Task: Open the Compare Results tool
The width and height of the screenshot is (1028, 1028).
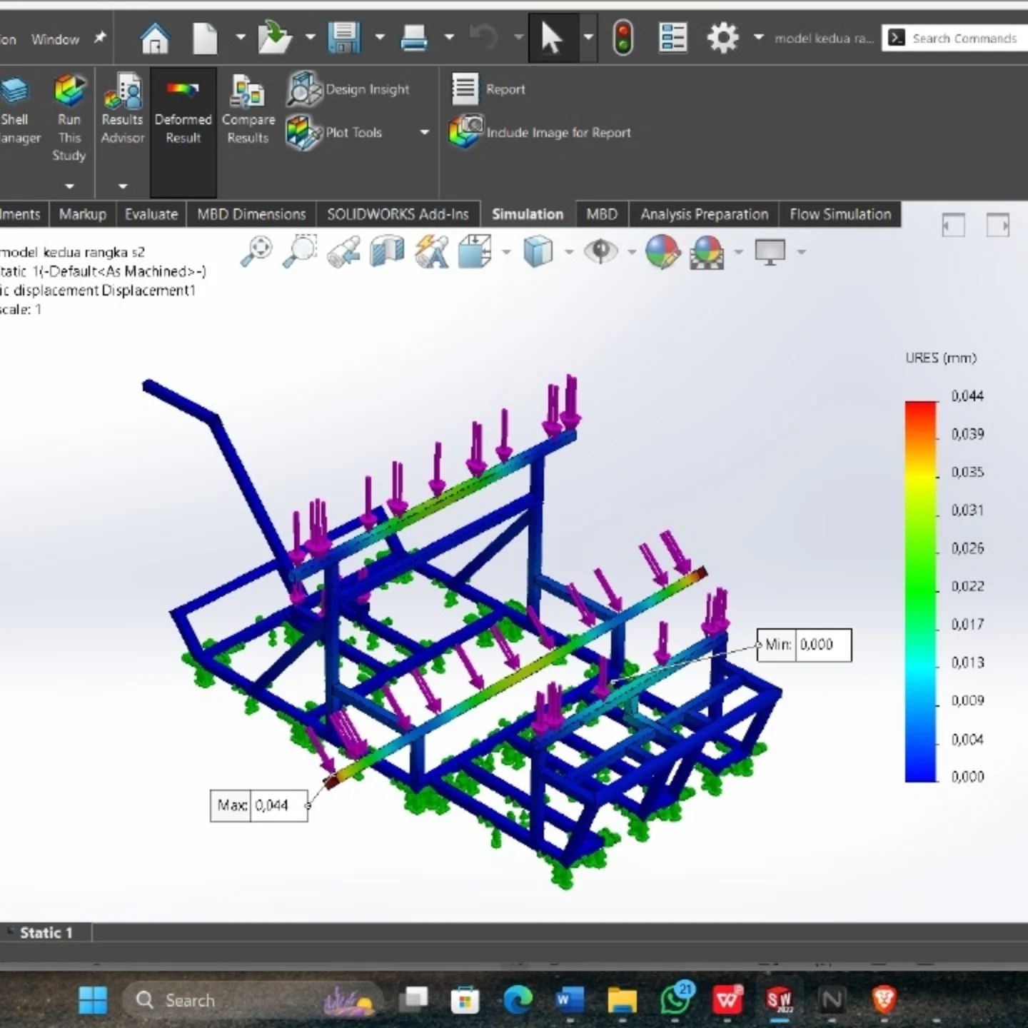Action: pyautogui.click(x=248, y=110)
